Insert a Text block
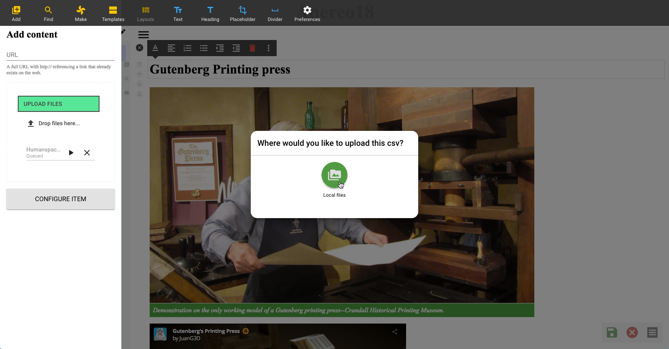The image size is (669, 349). coord(178,13)
